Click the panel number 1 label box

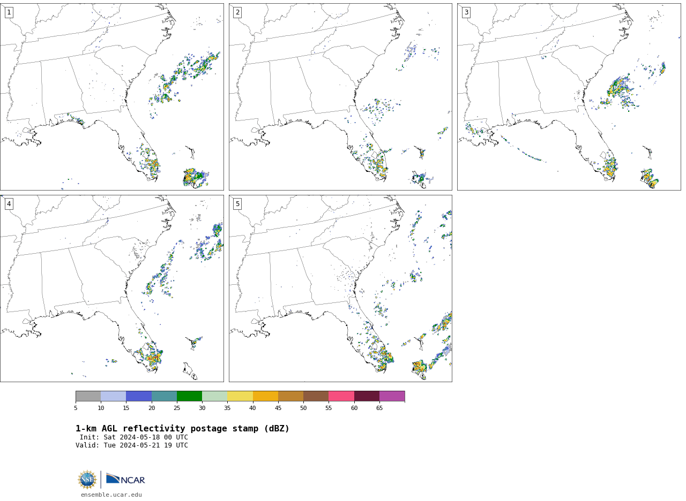pyautogui.click(x=9, y=12)
